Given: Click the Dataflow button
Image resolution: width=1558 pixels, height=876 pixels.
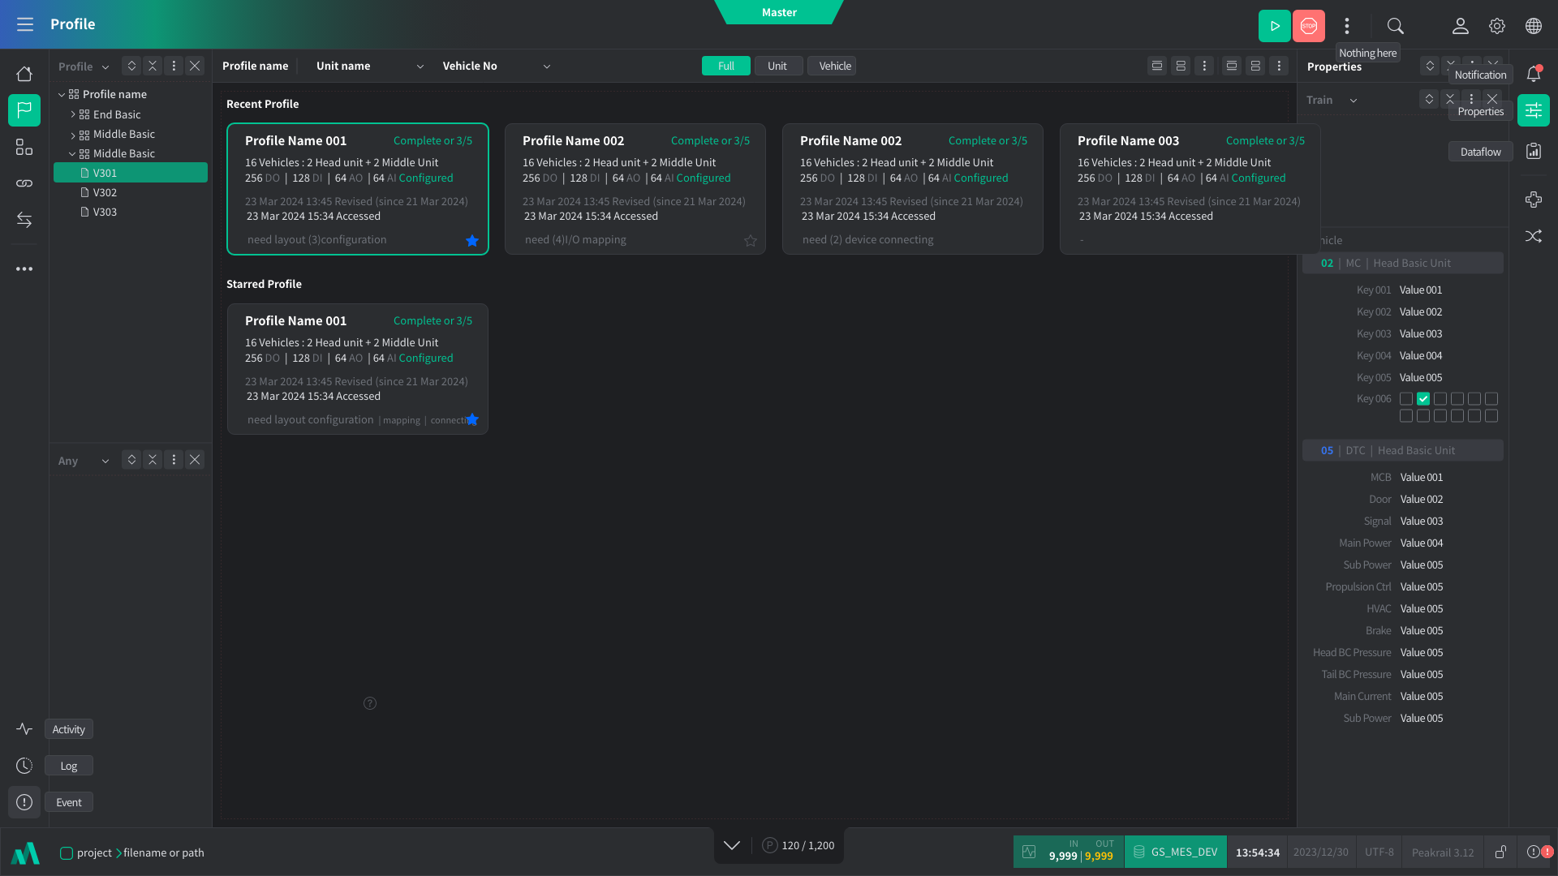Looking at the screenshot, I should tap(1480, 152).
